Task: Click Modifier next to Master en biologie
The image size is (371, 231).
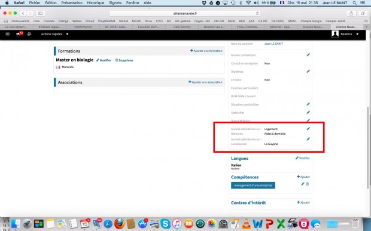Action: click(104, 60)
